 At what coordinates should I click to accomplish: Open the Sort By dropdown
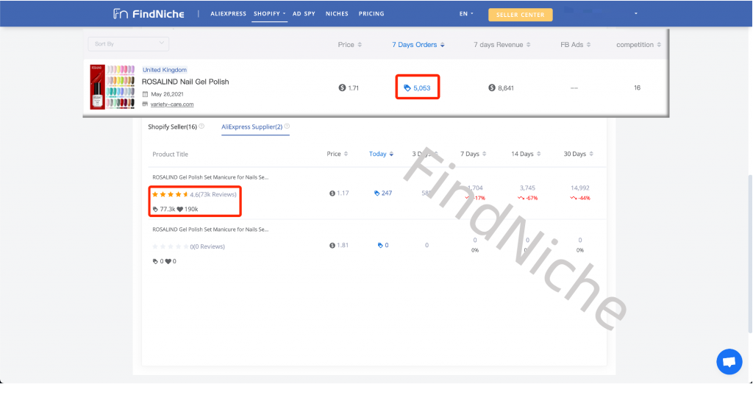tap(128, 43)
